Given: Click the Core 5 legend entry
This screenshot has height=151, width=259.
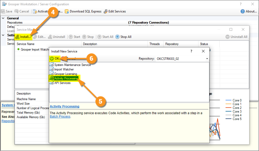Looking at the screenshot, I should [x=233, y=119].
